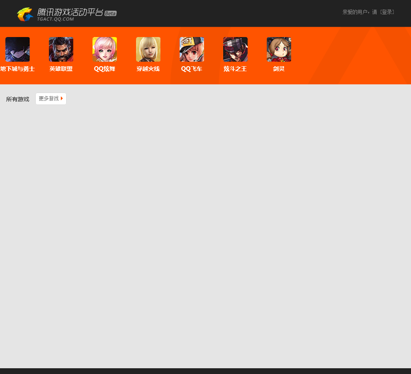Click the 登录 login link
This screenshot has width=411, height=374.
pyautogui.click(x=387, y=12)
